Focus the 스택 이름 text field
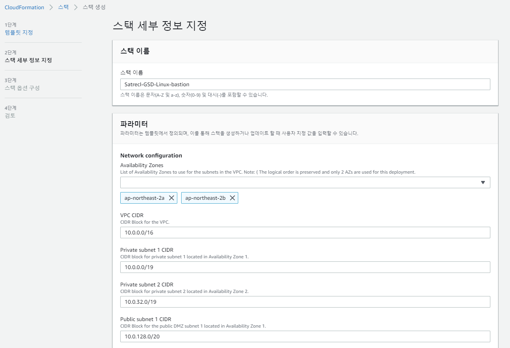The height and width of the screenshot is (348, 510). [x=305, y=84]
